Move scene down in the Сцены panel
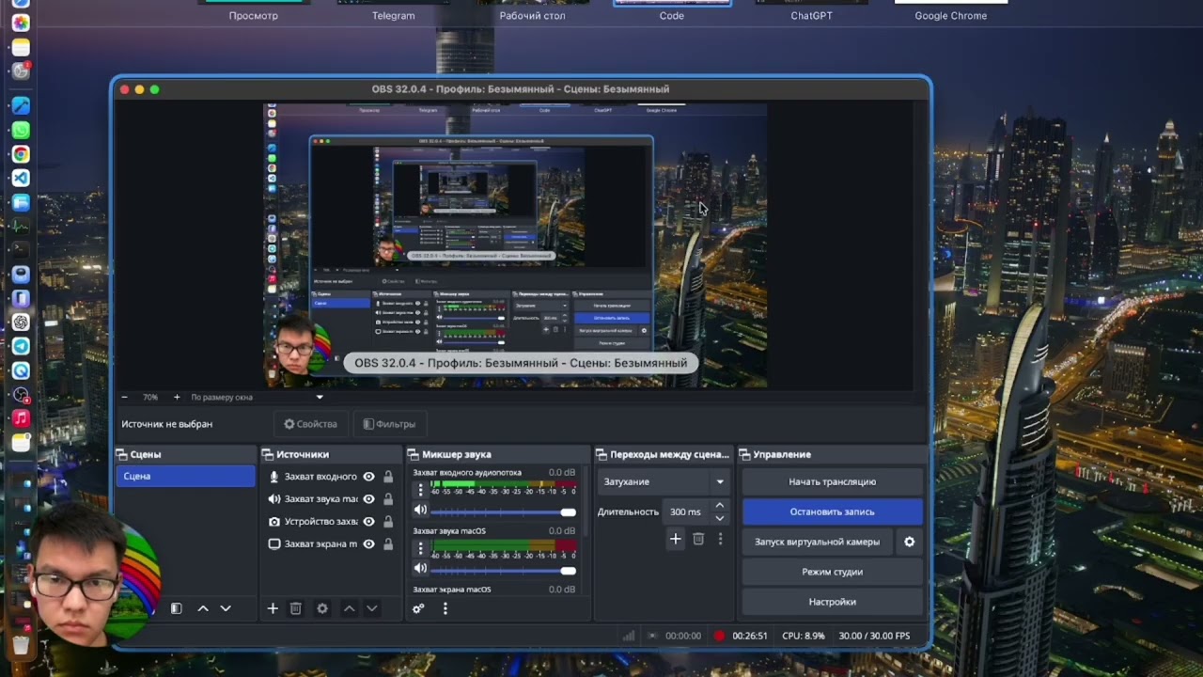The width and height of the screenshot is (1203, 677). (226, 608)
